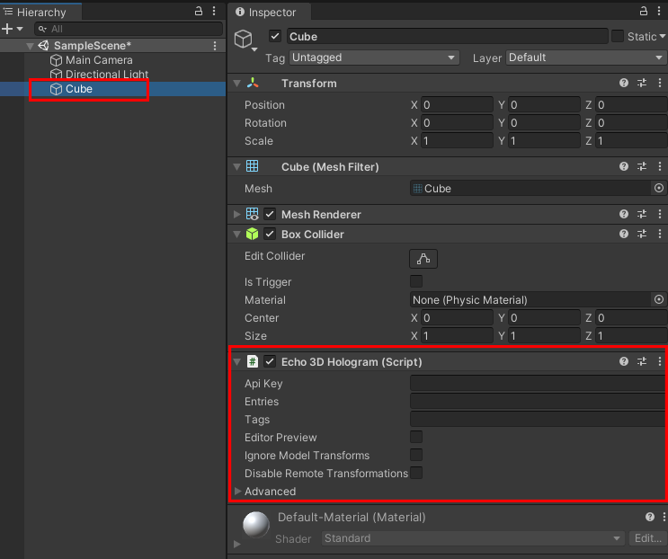The height and width of the screenshot is (559, 668).
Task: Open the SampleScene options kebab menu
Action: click(x=215, y=46)
